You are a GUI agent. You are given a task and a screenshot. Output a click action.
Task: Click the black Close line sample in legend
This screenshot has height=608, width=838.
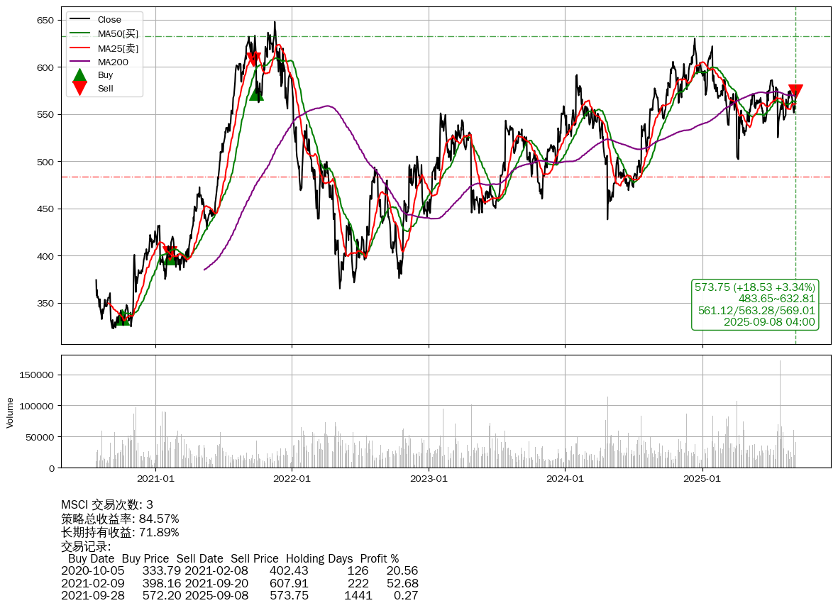[x=80, y=20]
